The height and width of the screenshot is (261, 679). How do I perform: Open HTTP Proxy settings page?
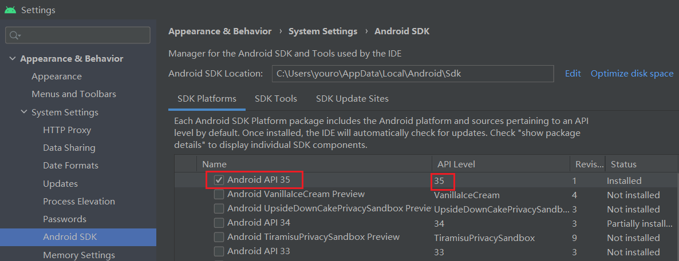pos(67,130)
